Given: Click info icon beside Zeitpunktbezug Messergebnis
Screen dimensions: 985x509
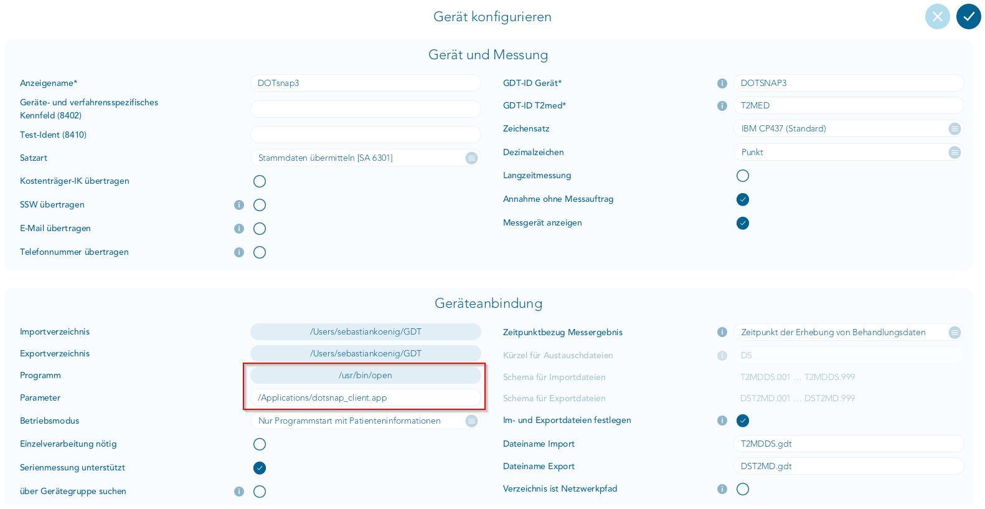Looking at the screenshot, I should (x=722, y=333).
